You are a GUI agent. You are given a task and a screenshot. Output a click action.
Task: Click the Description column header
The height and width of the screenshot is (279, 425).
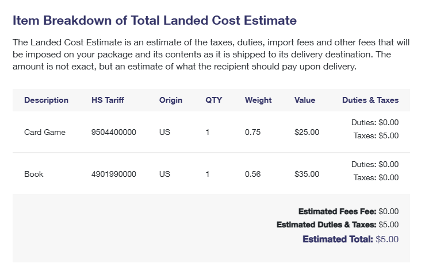tap(46, 100)
